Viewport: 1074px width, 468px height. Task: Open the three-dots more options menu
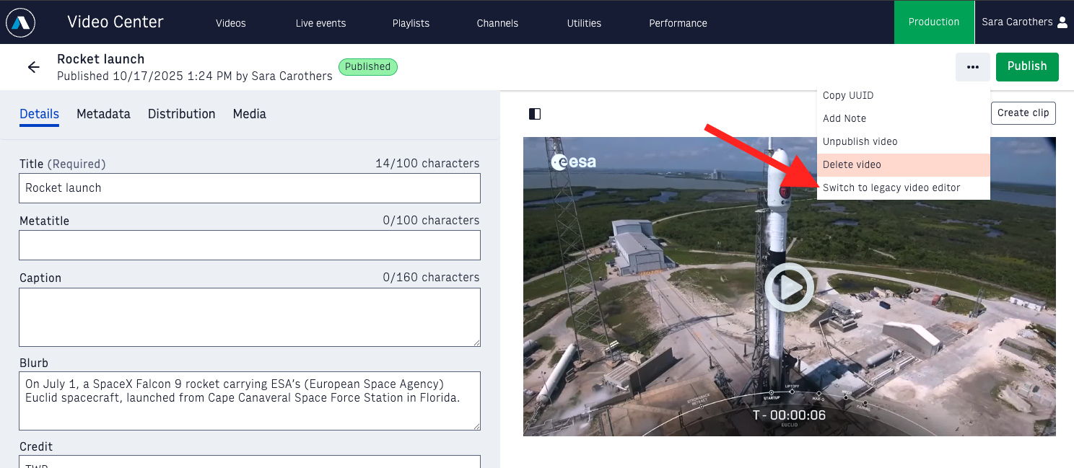click(973, 67)
